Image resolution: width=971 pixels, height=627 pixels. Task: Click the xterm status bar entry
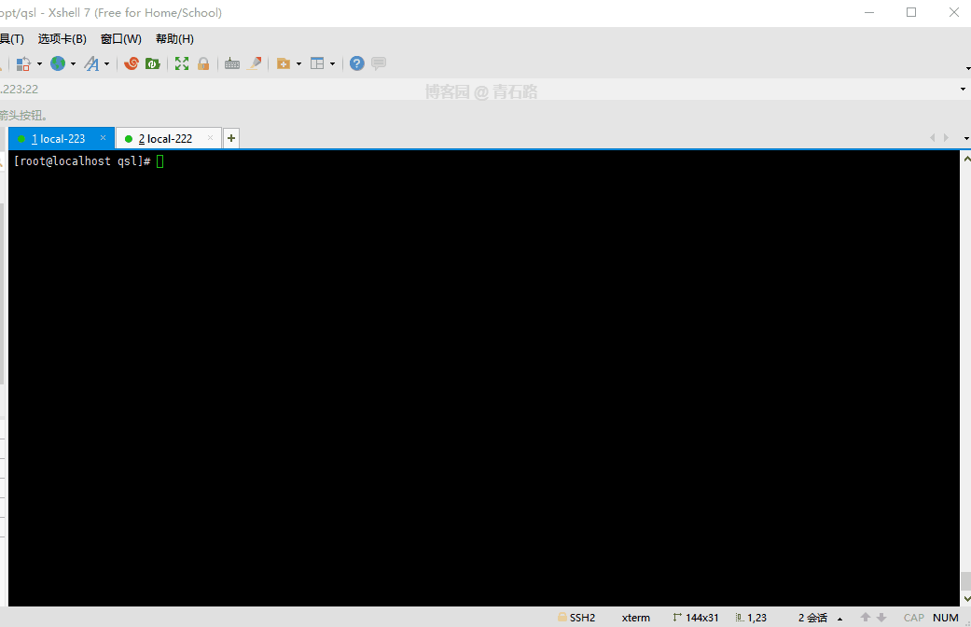[636, 618]
